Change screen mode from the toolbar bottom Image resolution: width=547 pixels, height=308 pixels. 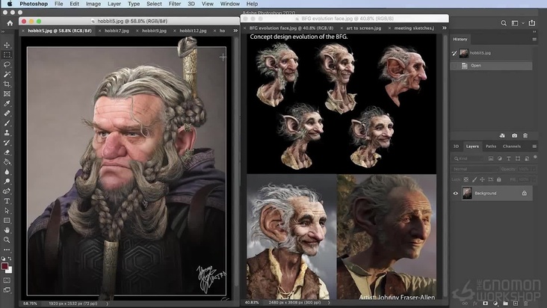click(x=7, y=290)
